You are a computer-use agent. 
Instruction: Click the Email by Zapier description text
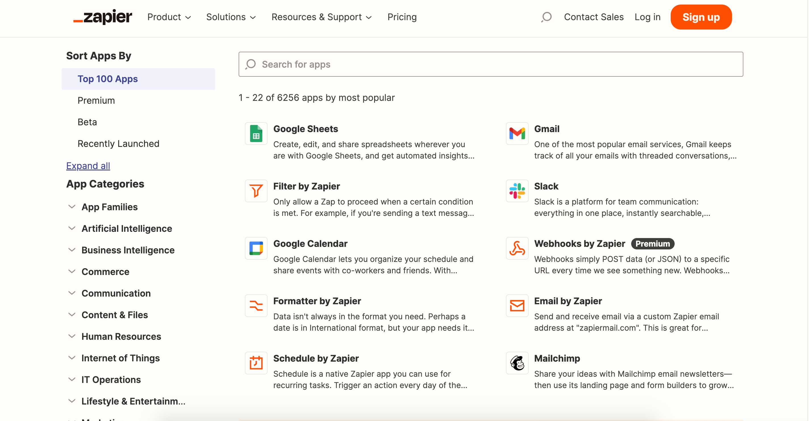pos(627,322)
